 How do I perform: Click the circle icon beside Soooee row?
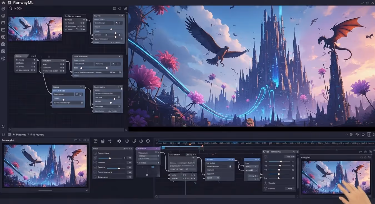click(x=265, y=183)
